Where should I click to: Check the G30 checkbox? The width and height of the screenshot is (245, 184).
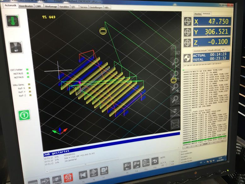pos(170,164)
